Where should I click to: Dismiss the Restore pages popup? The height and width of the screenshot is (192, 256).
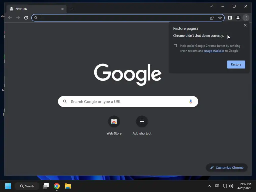coord(245,25)
